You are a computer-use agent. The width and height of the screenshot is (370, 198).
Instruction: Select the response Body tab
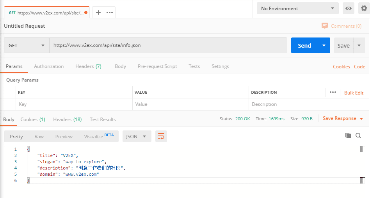pyautogui.click(x=9, y=120)
